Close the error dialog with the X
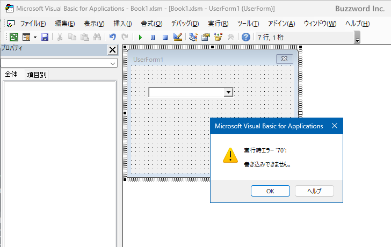Image resolution: width=391 pixels, height=247 pixels. (335, 126)
